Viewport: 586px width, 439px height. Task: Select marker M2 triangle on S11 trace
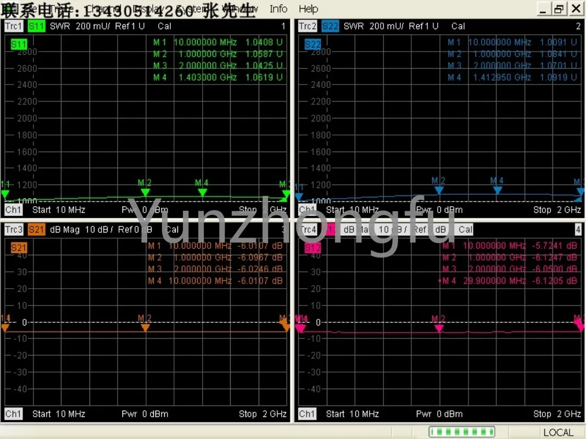point(145,192)
